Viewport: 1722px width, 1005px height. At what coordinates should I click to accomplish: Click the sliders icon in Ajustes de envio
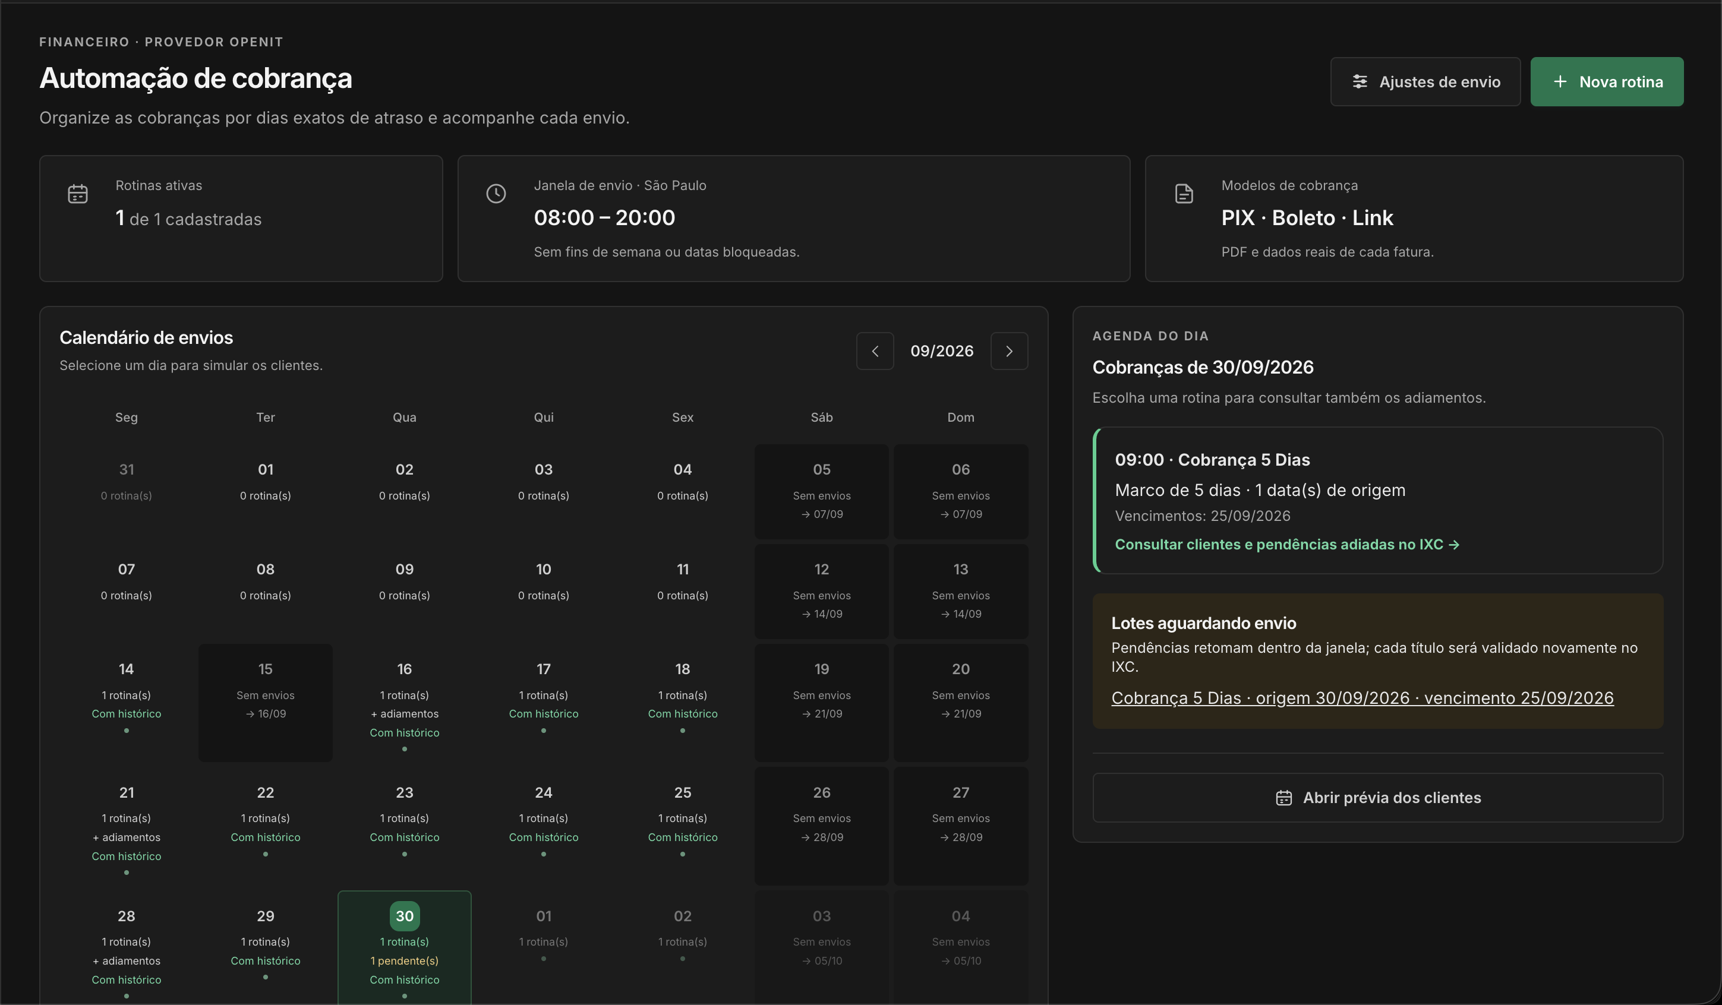(1360, 82)
